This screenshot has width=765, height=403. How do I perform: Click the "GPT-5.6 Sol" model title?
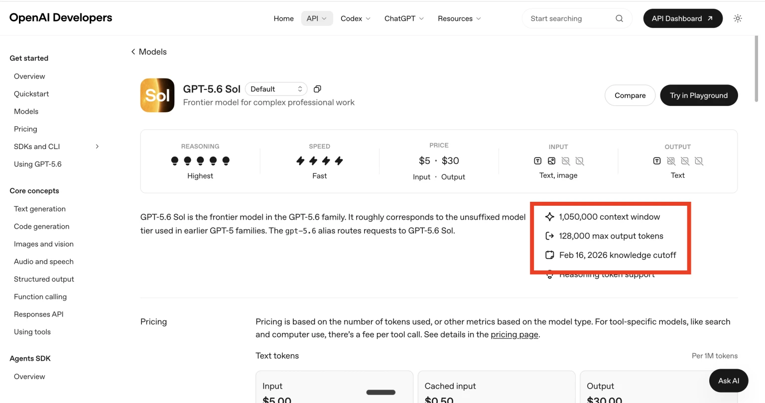[x=212, y=89]
